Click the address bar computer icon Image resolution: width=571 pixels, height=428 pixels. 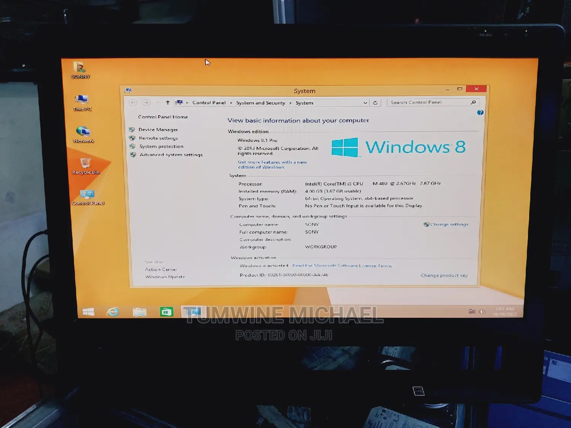[179, 102]
